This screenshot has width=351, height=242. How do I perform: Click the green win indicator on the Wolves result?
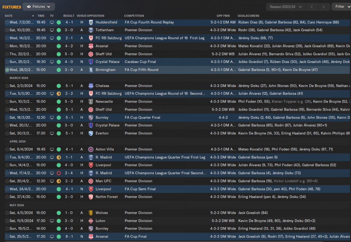tap(59, 213)
